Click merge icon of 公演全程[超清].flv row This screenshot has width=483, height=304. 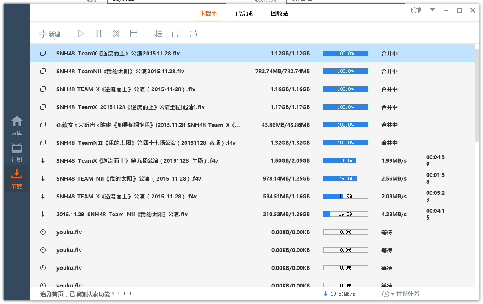pos(43,107)
